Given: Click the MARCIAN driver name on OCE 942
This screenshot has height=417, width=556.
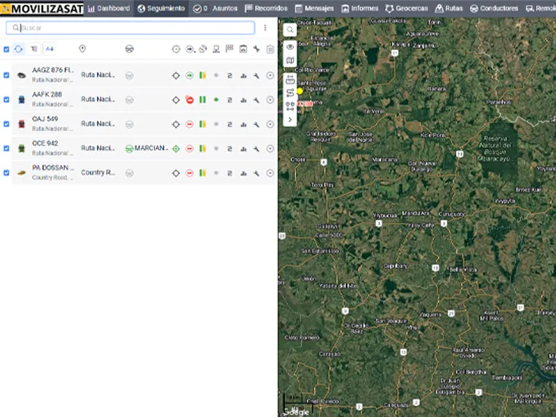Looking at the screenshot, I should click(x=152, y=148).
